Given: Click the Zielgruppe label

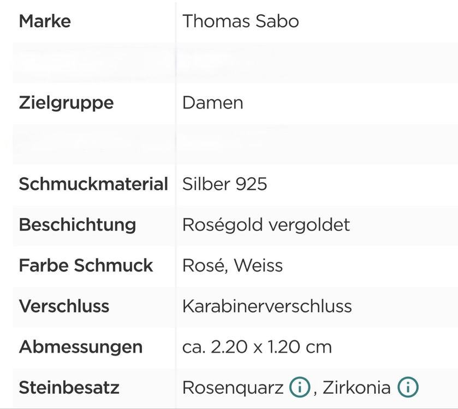Looking at the screenshot, I should coord(66,104).
